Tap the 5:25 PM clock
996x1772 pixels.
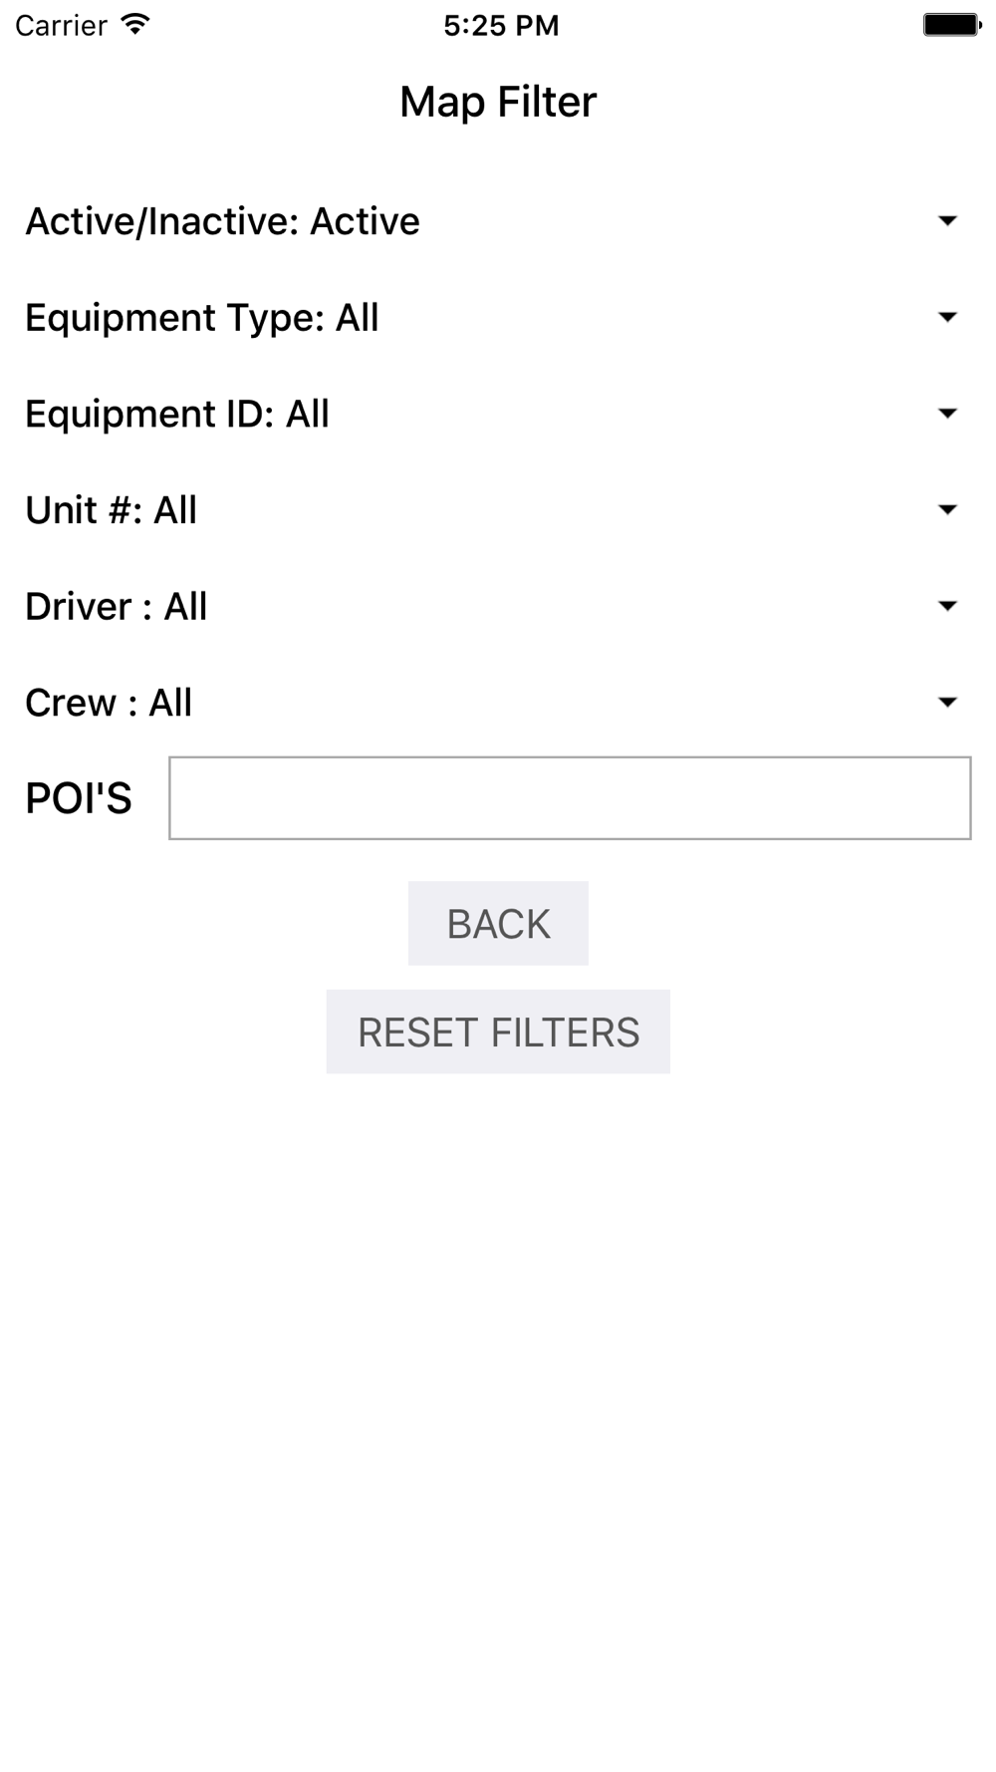(501, 25)
